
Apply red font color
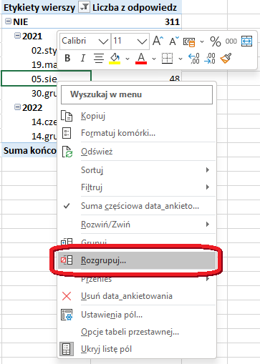(141, 58)
